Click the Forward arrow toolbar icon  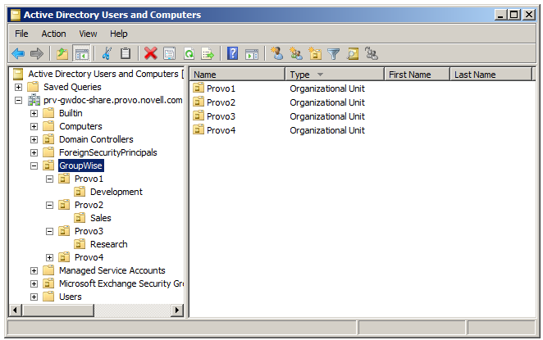[x=37, y=53]
